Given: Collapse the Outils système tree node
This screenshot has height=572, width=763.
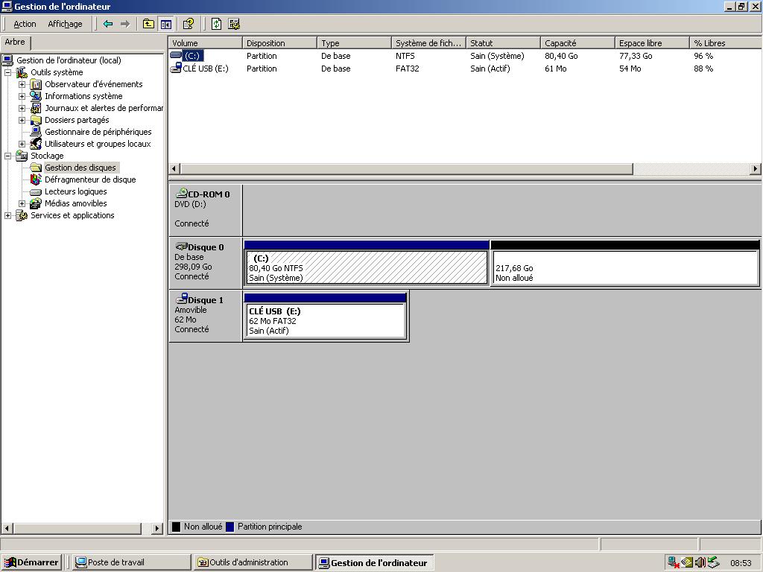Looking at the screenshot, I should [x=7, y=72].
